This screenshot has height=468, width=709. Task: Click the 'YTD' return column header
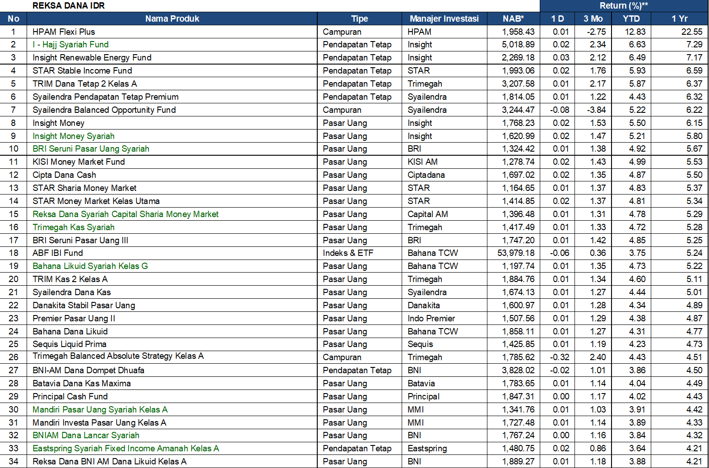click(631, 19)
